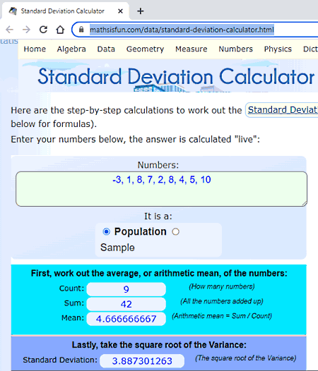This screenshot has width=318, height=371.
Task: Open the Physics menu item
Action: click(278, 49)
